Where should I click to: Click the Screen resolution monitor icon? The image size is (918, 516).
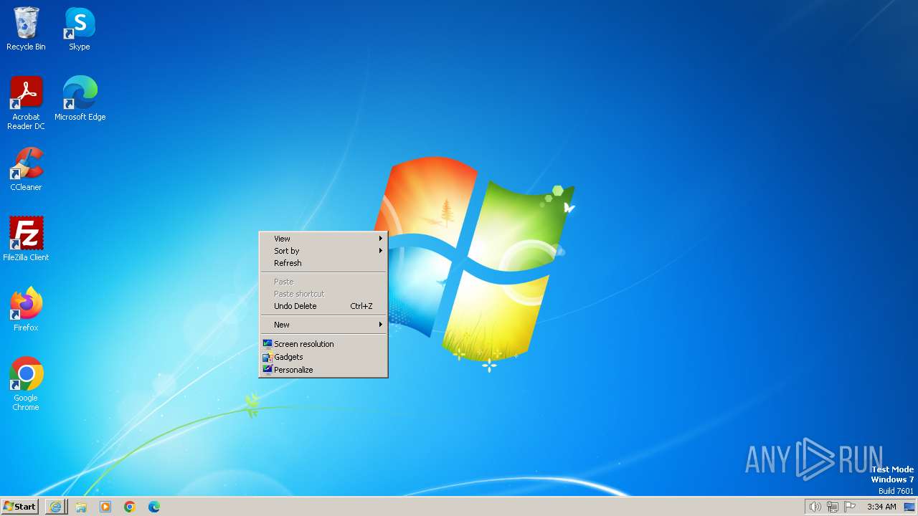pos(268,344)
